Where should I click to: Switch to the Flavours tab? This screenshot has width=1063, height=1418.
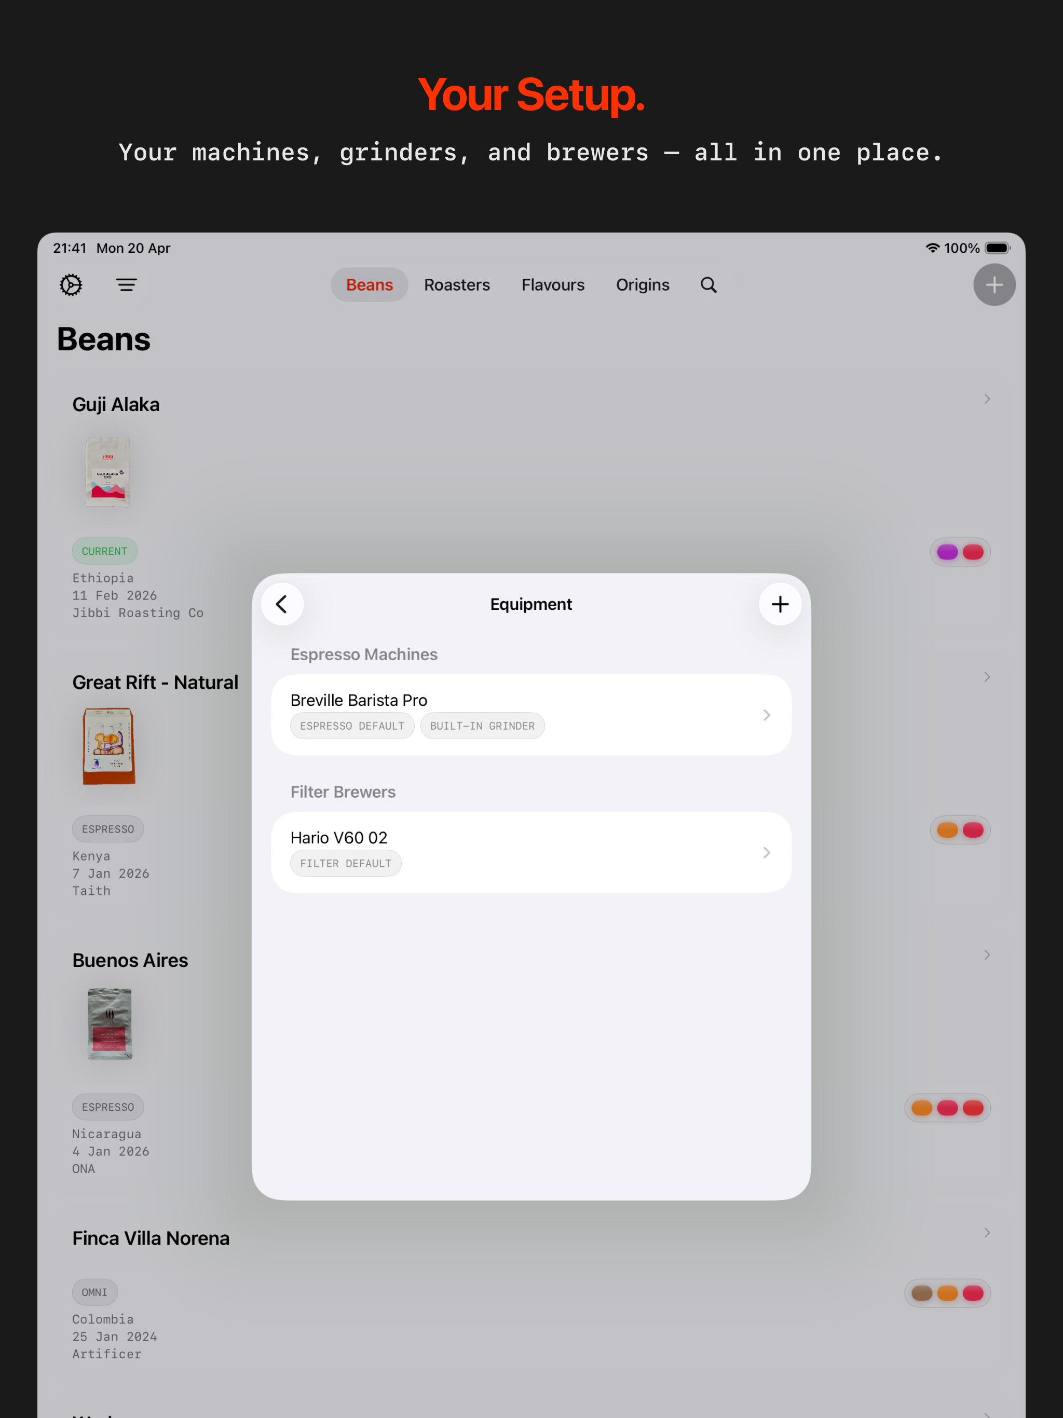[553, 284]
